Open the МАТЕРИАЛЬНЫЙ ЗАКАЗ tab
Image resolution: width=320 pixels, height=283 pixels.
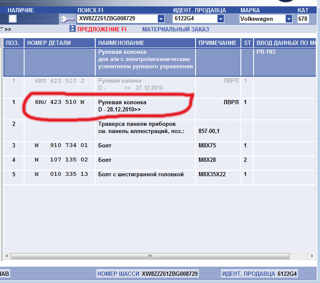pyautogui.click(x=175, y=30)
